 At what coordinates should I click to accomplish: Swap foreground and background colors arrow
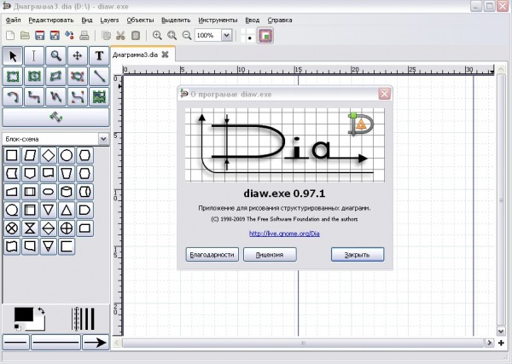point(41,311)
